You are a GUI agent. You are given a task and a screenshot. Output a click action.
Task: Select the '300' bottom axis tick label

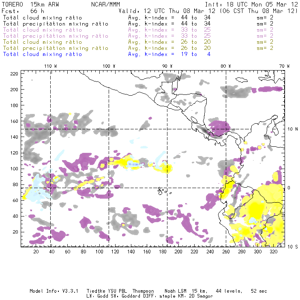click(258, 252)
